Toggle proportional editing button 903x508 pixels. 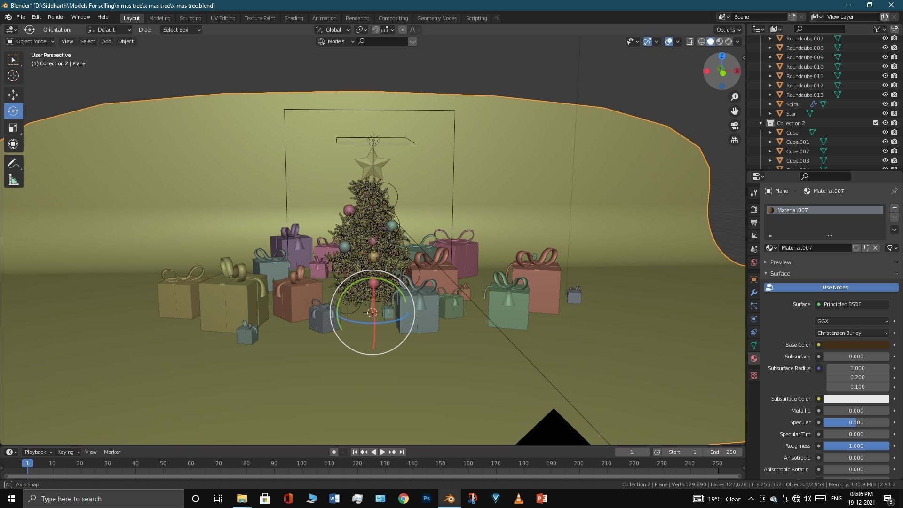pos(402,30)
